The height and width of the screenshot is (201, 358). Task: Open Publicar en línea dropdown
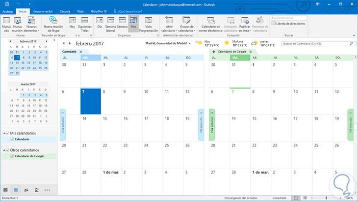[245, 25]
